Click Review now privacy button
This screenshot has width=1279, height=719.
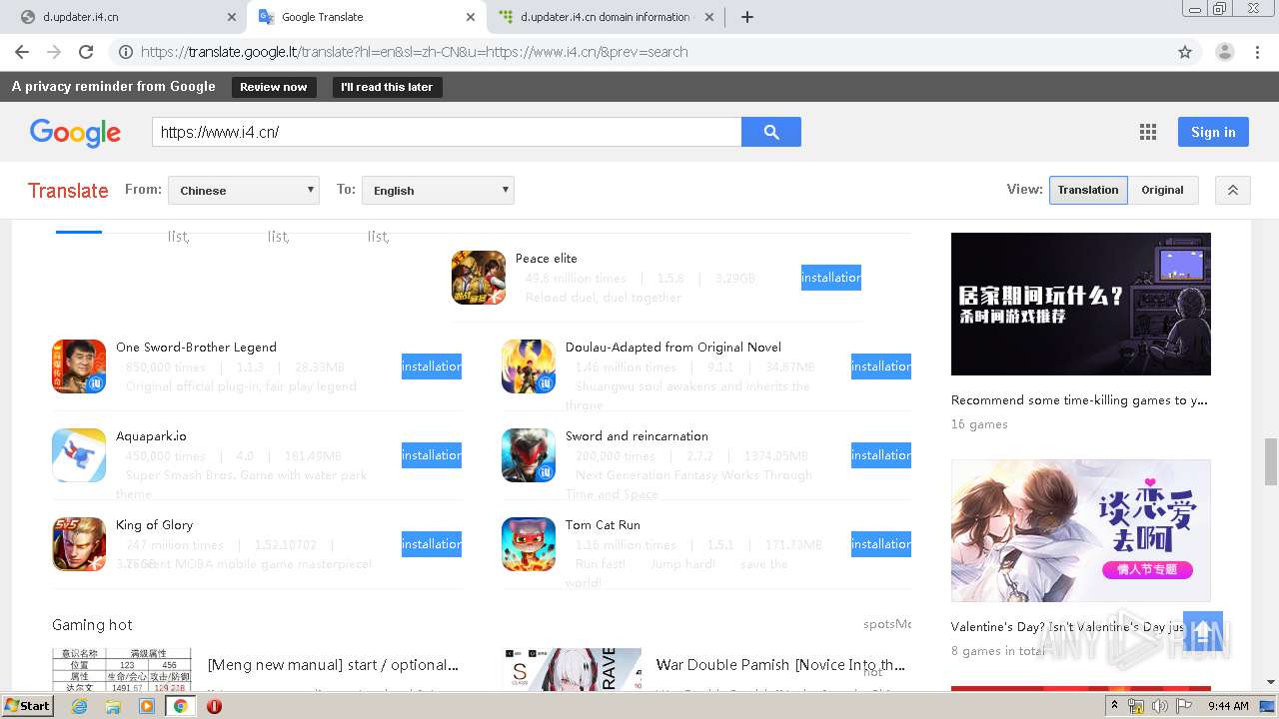point(274,87)
